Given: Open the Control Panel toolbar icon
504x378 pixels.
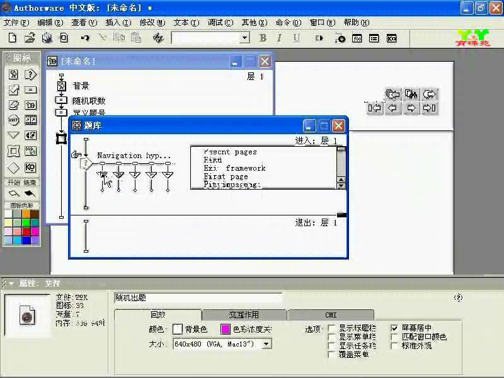Looking at the screenshot, I should [x=340, y=38].
